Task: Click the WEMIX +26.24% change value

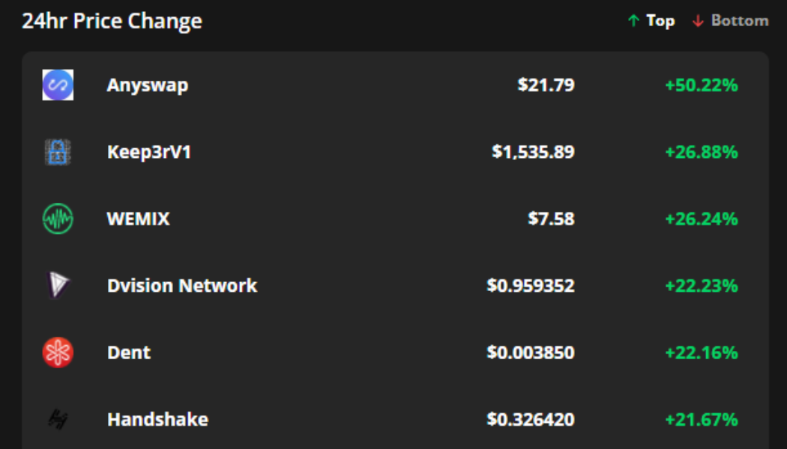Action: (701, 219)
